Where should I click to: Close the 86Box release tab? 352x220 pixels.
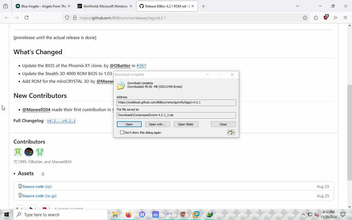tap(193, 6)
